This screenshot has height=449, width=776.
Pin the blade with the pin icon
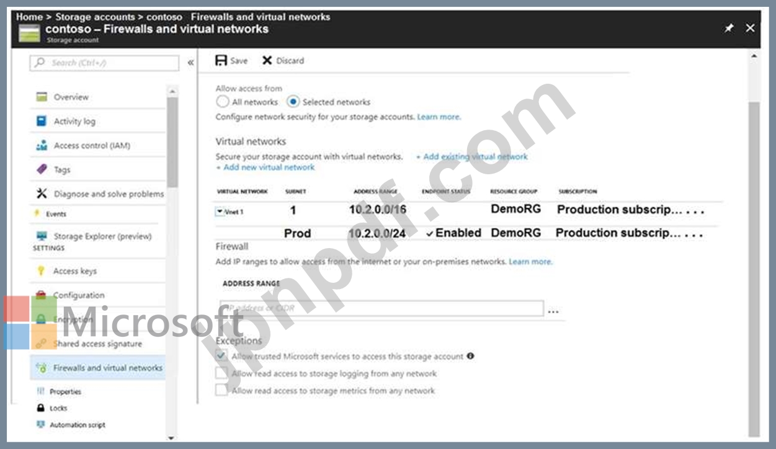point(728,29)
